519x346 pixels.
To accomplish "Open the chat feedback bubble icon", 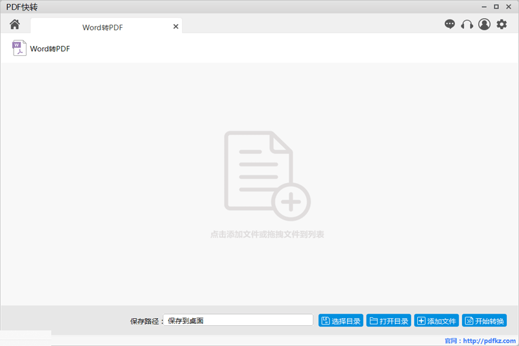I will [450, 24].
